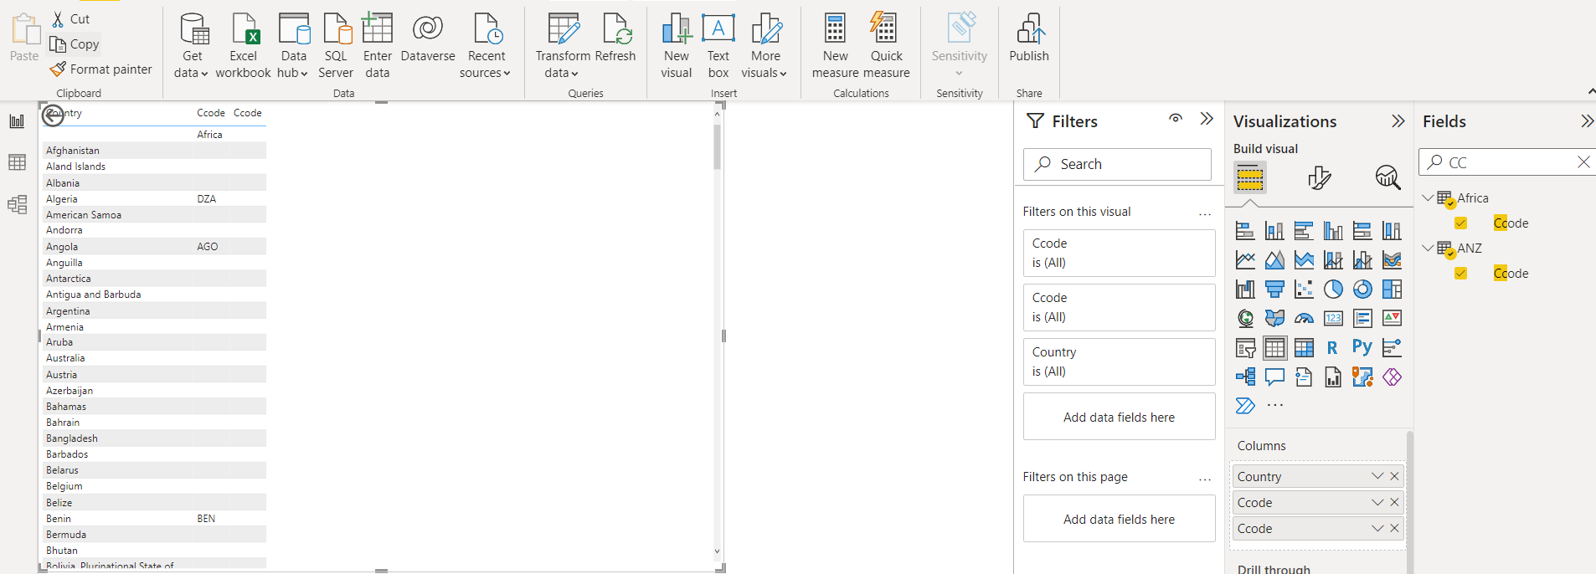Open the Format visual tab

click(1319, 177)
